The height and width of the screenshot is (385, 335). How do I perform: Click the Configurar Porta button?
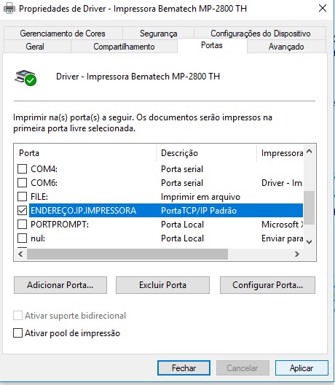[267, 285]
